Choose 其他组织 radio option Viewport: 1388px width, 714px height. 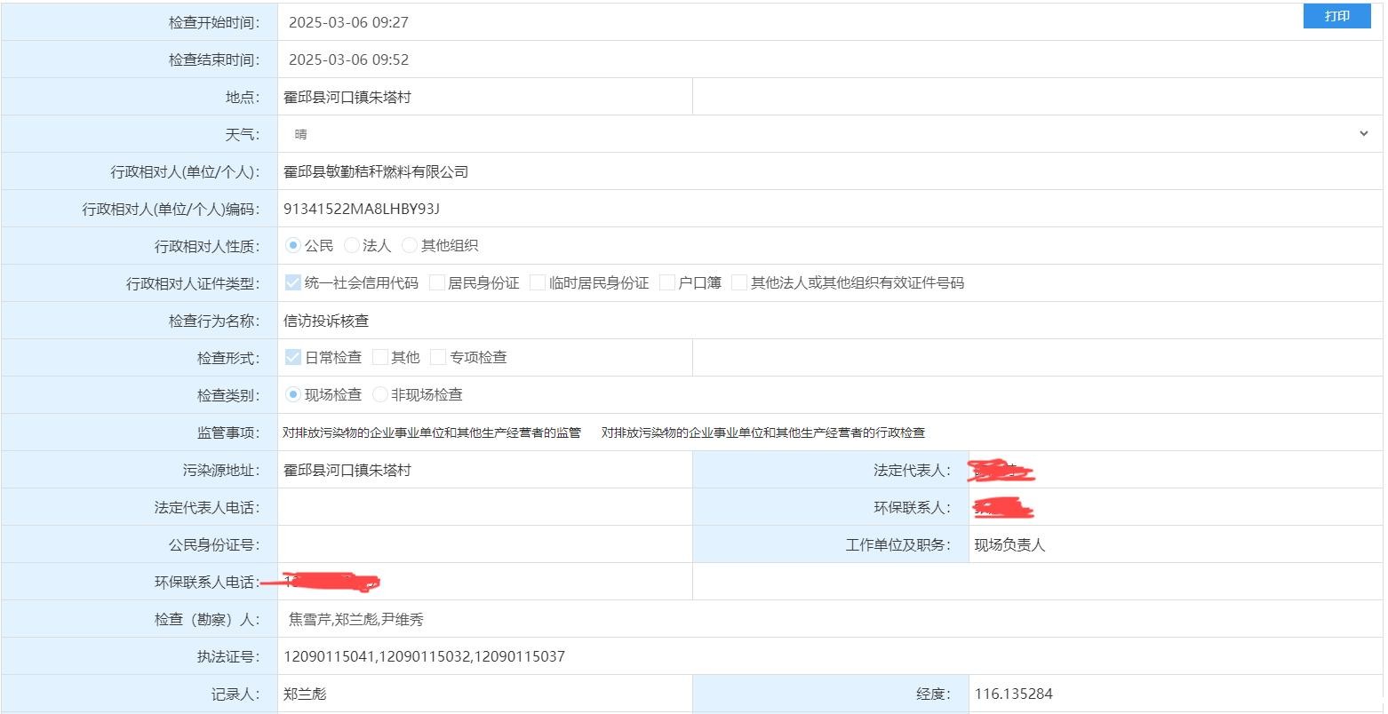click(410, 245)
